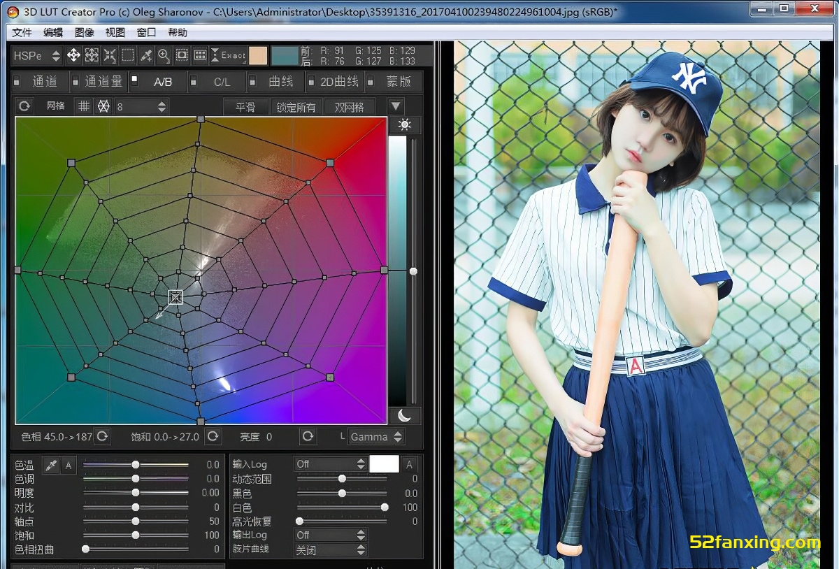
Task: Click the 色温 slider handle
Action: click(x=136, y=465)
